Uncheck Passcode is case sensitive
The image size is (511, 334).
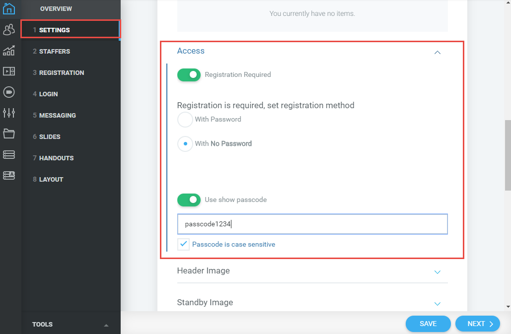(183, 244)
